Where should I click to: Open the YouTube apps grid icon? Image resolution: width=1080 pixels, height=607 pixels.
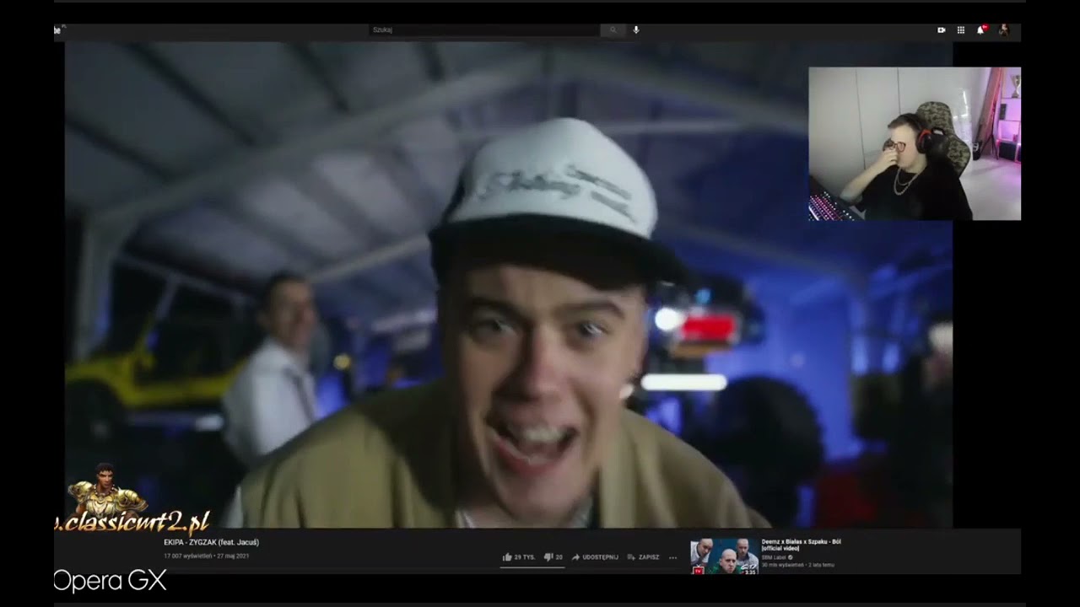point(961,30)
